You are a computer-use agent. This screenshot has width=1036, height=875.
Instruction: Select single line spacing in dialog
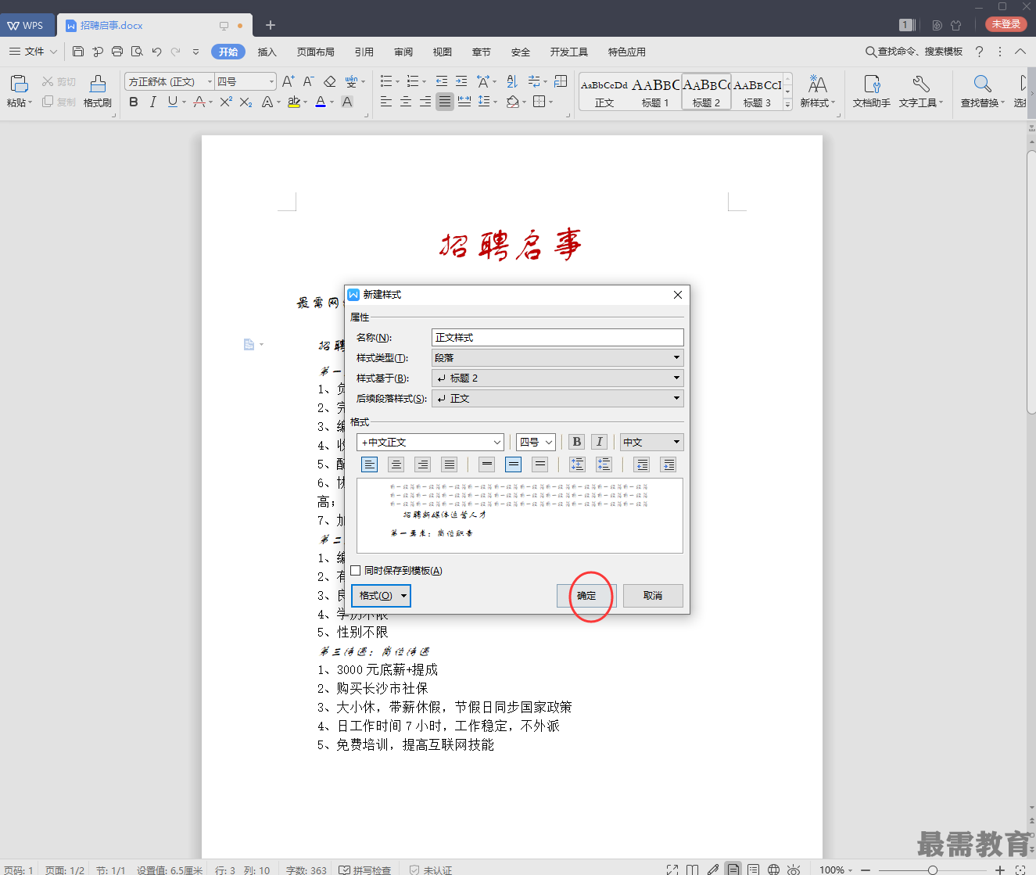487,464
